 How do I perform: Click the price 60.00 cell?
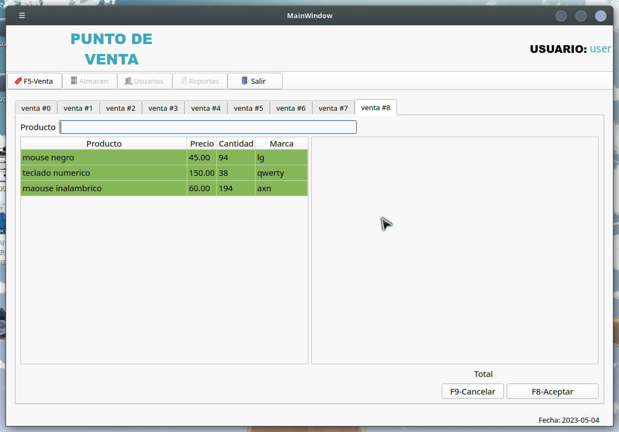202,188
